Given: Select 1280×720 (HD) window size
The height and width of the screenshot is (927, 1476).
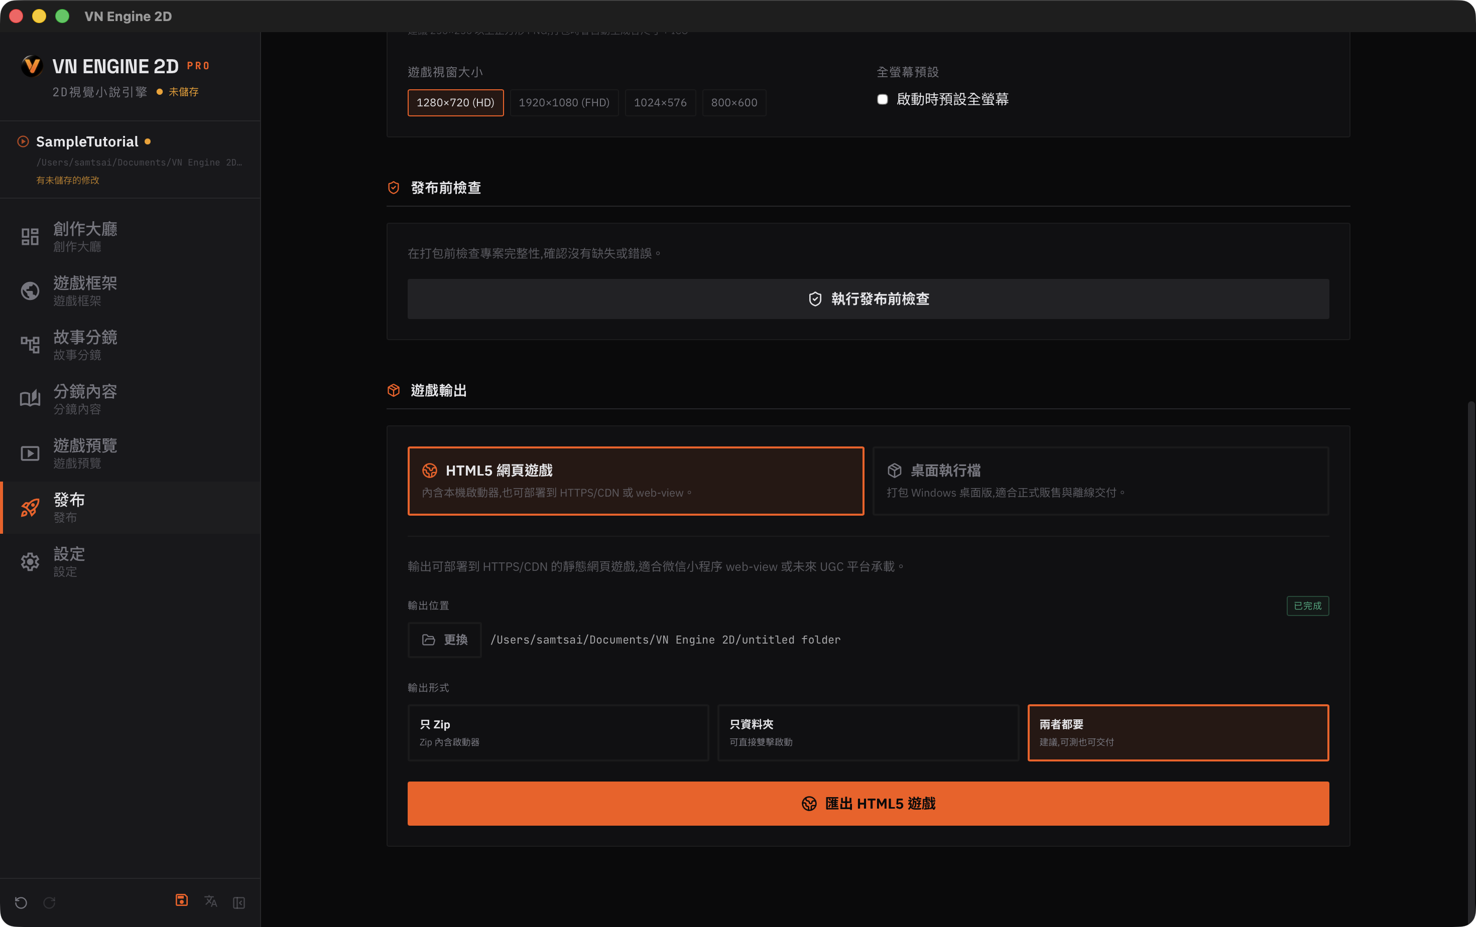Looking at the screenshot, I should pos(455,102).
